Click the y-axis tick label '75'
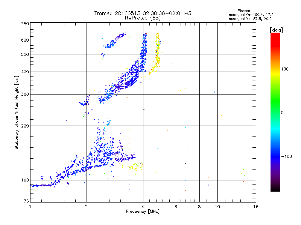 click(26, 201)
